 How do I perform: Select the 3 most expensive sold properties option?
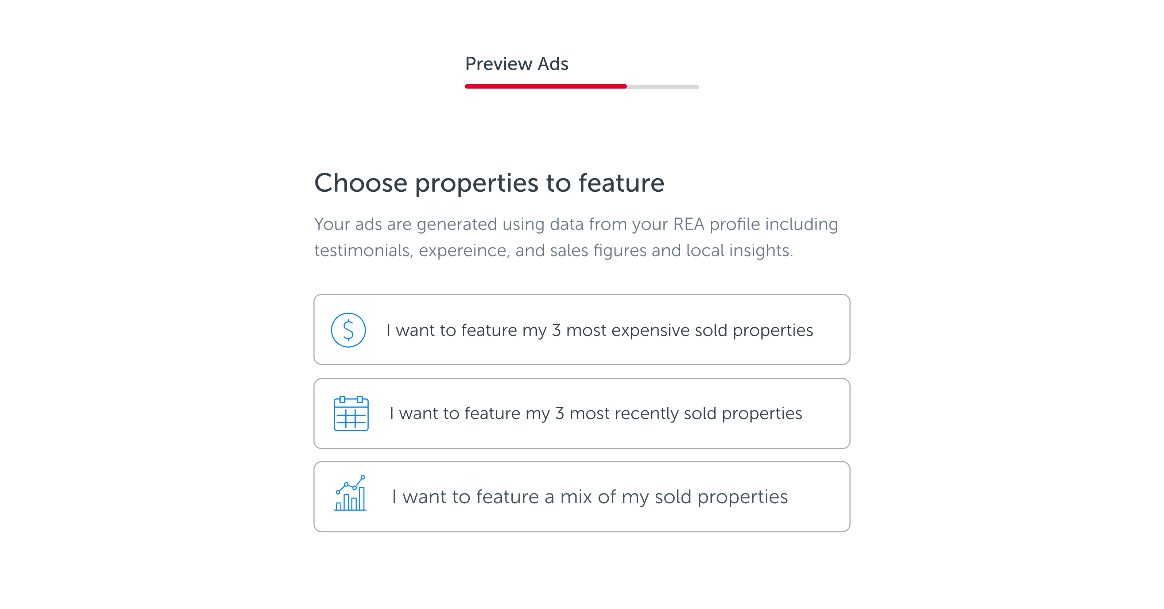[582, 329]
